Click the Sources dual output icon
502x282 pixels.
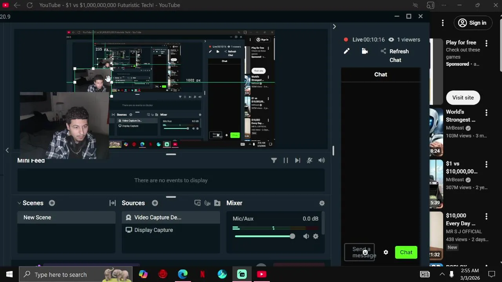pos(197,203)
